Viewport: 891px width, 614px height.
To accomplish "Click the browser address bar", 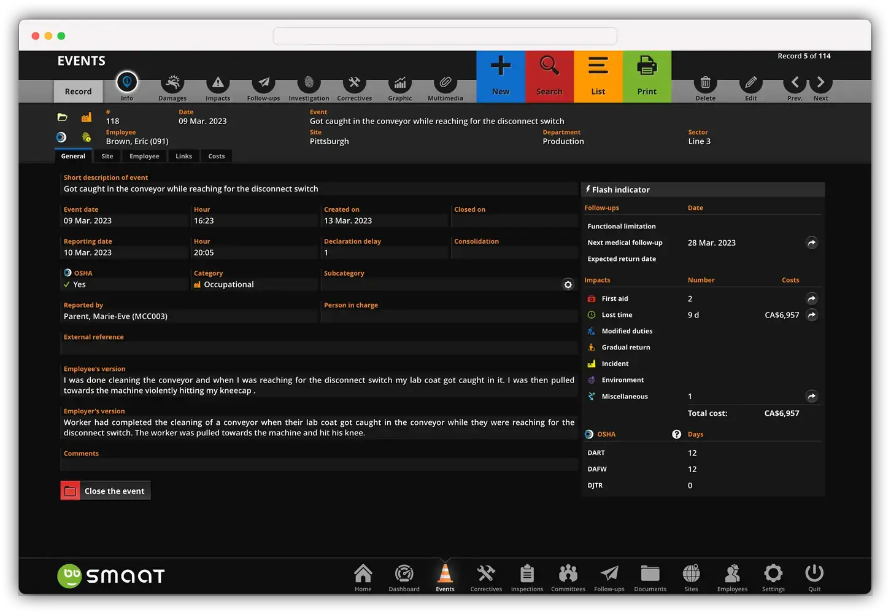I will coord(445,36).
